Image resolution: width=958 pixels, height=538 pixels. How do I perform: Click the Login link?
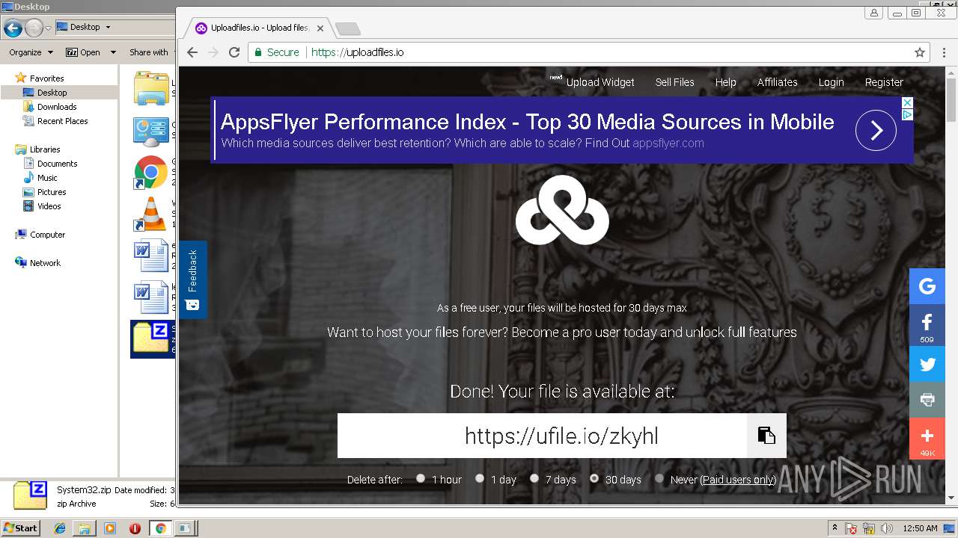pyautogui.click(x=831, y=82)
